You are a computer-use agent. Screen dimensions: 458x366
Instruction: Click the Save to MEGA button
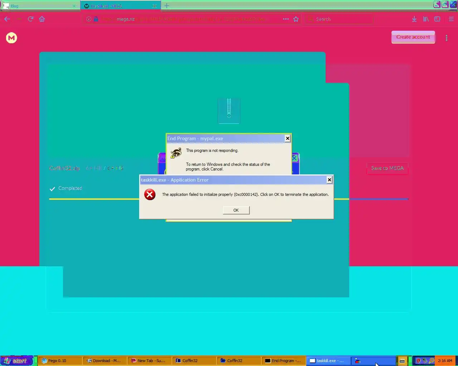(x=387, y=168)
